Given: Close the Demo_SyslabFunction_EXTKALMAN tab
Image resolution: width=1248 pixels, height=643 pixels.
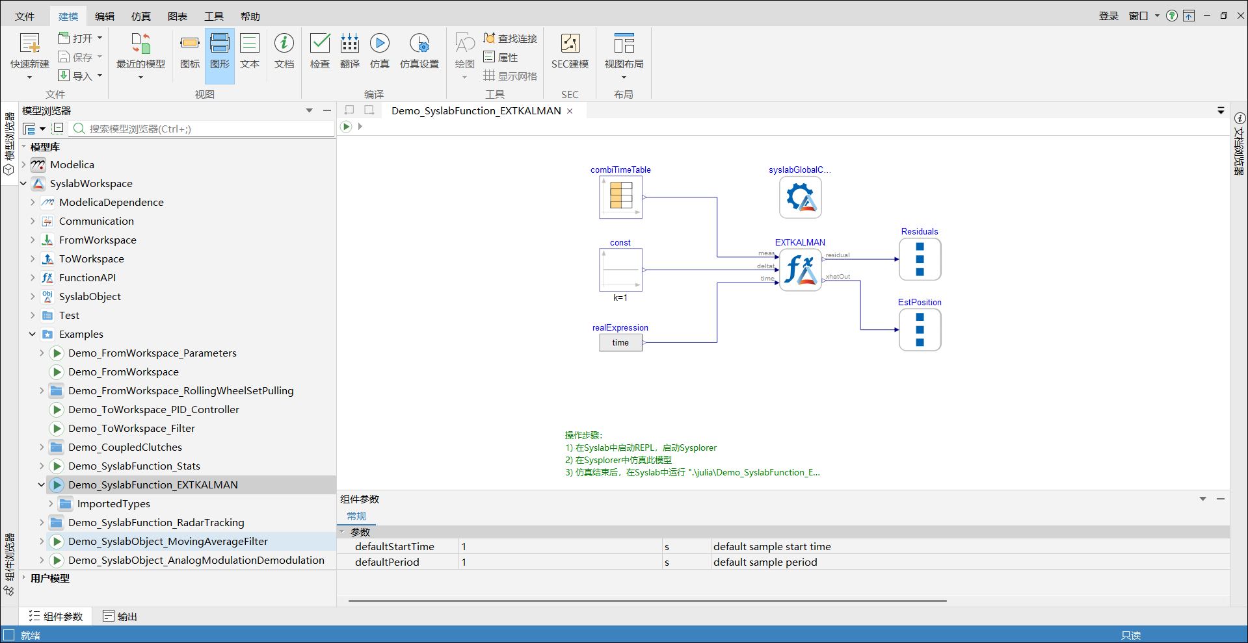Looking at the screenshot, I should point(570,111).
